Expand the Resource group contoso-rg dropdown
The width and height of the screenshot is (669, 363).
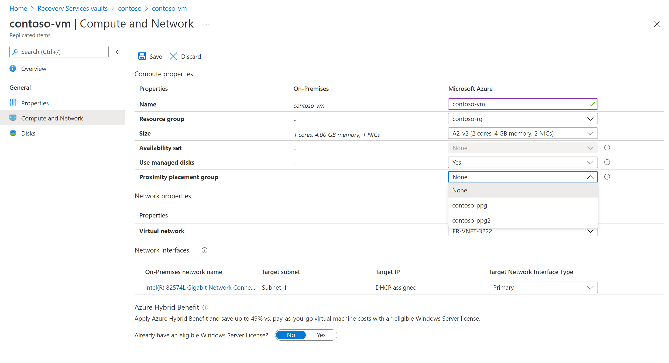523,119
